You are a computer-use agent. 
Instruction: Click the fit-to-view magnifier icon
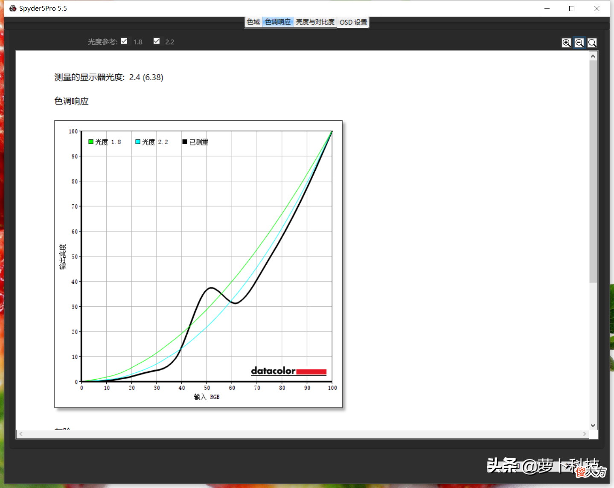pos(592,43)
